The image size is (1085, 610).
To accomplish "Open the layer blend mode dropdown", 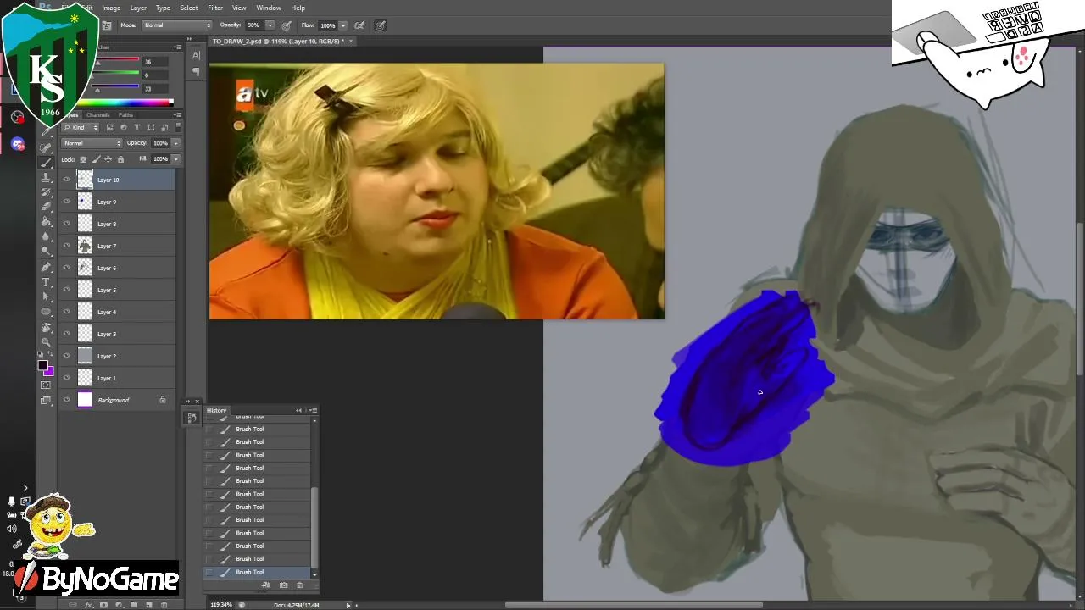I will 92,143.
